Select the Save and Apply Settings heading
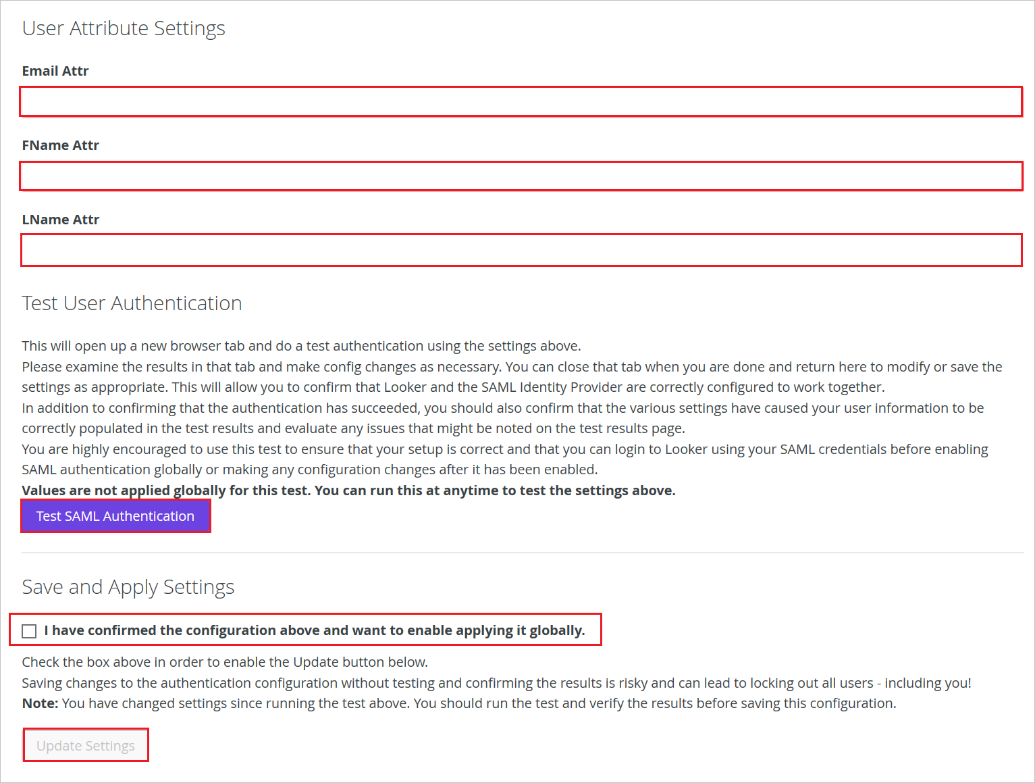Image resolution: width=1035 pixels, height=783 pixels. (128, 587)
